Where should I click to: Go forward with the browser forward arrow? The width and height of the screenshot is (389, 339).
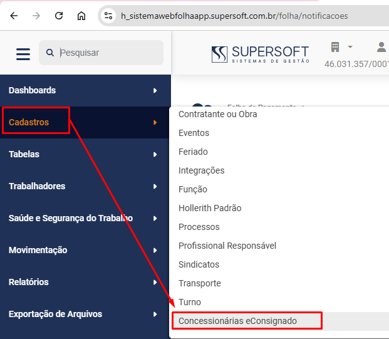(36, 16)
